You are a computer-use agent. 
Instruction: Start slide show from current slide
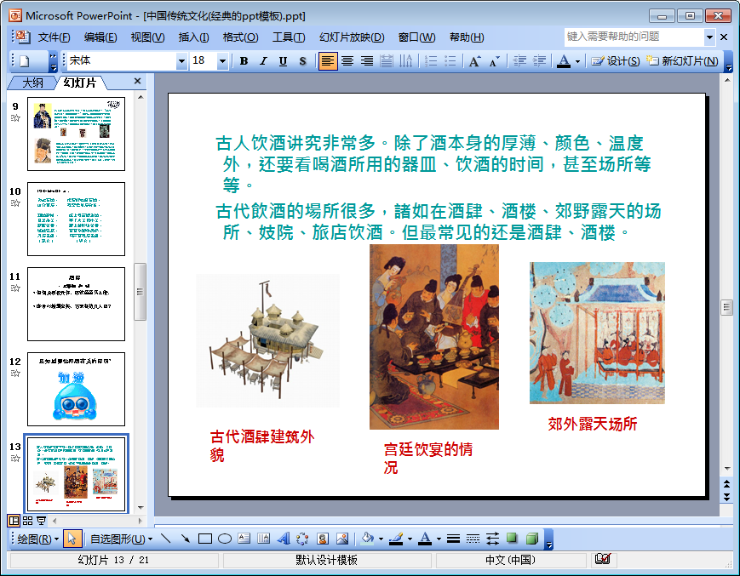(x=42, y=521)
